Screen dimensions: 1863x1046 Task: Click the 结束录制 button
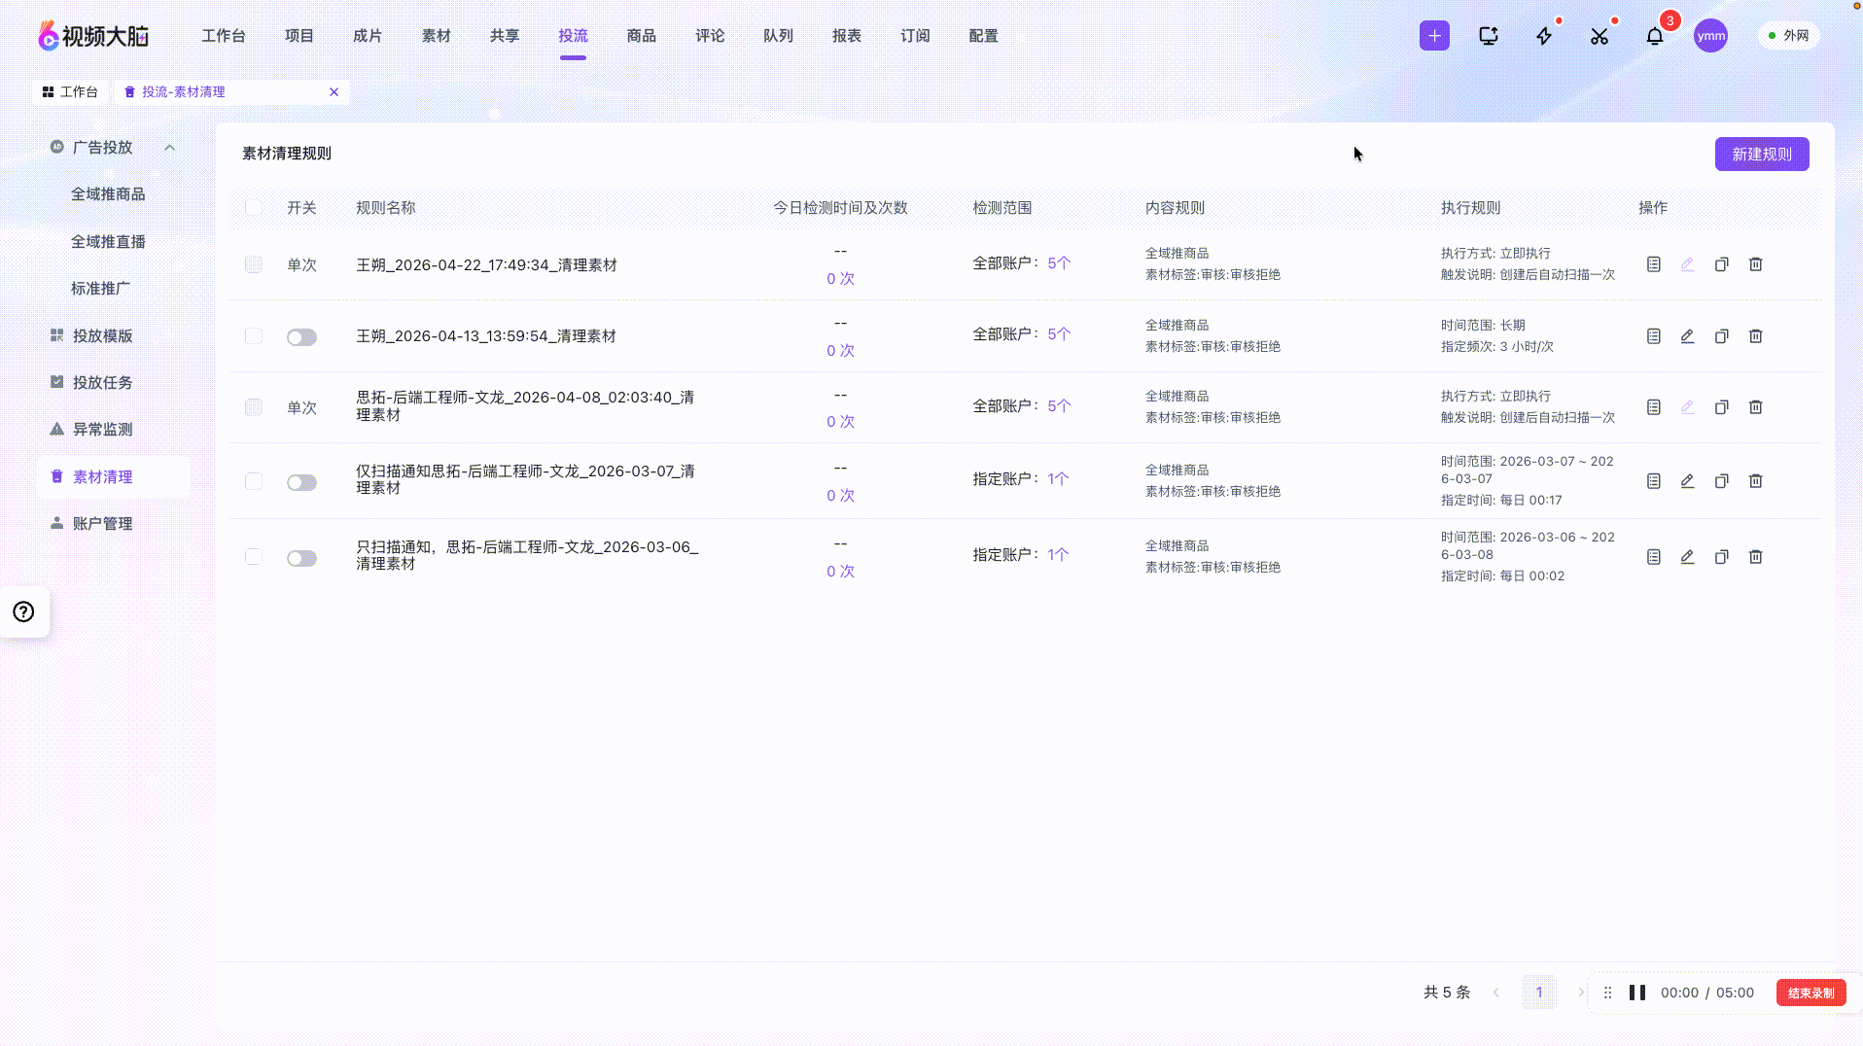1810,993
